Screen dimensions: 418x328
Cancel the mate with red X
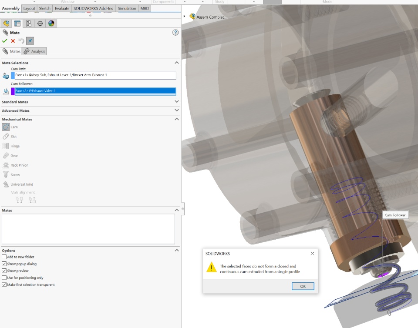[x=13, y=41]
